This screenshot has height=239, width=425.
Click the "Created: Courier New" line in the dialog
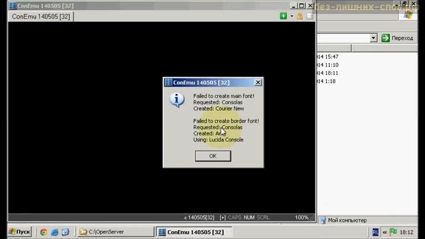(218, 108)
